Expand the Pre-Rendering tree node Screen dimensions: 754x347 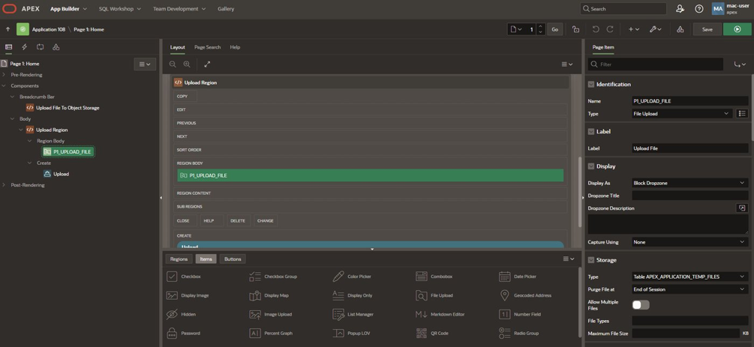(4, 74)
